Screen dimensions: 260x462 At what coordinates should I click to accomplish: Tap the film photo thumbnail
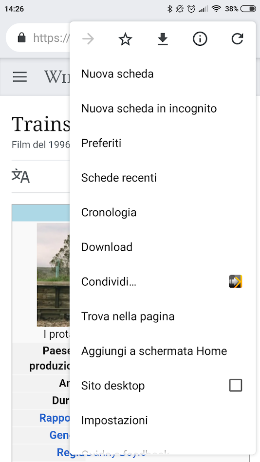pos(54,275)
